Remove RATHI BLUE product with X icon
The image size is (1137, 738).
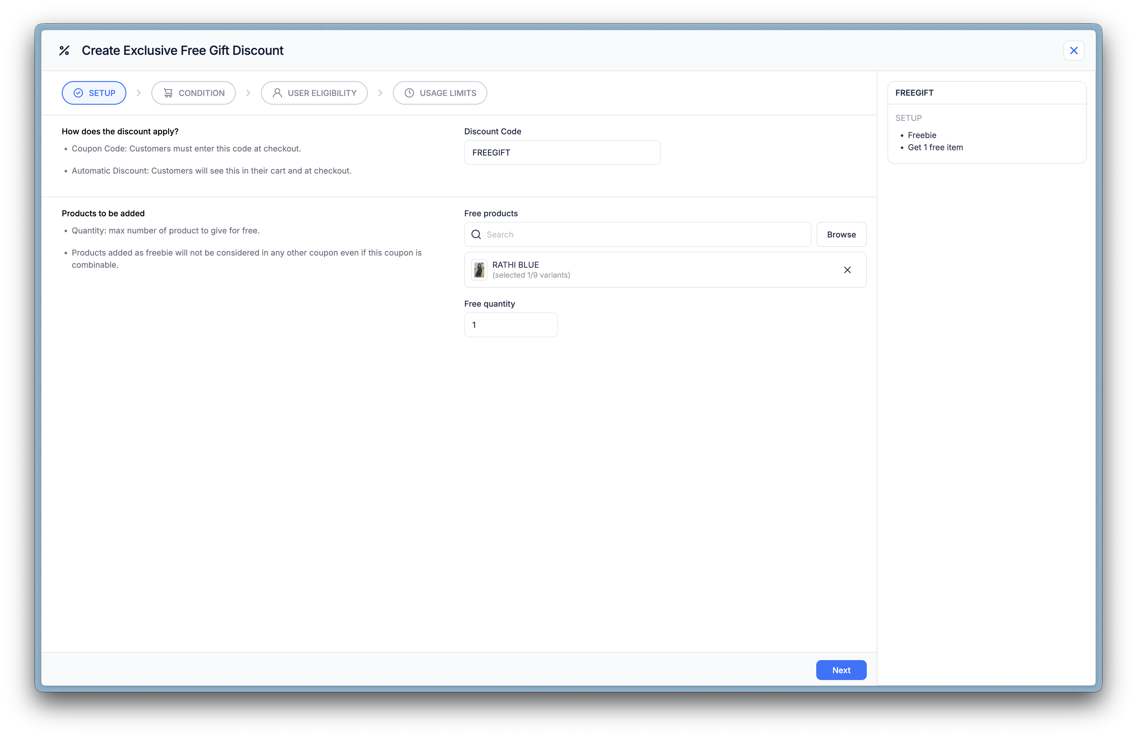pyautogui.click(x=847, y=270)
